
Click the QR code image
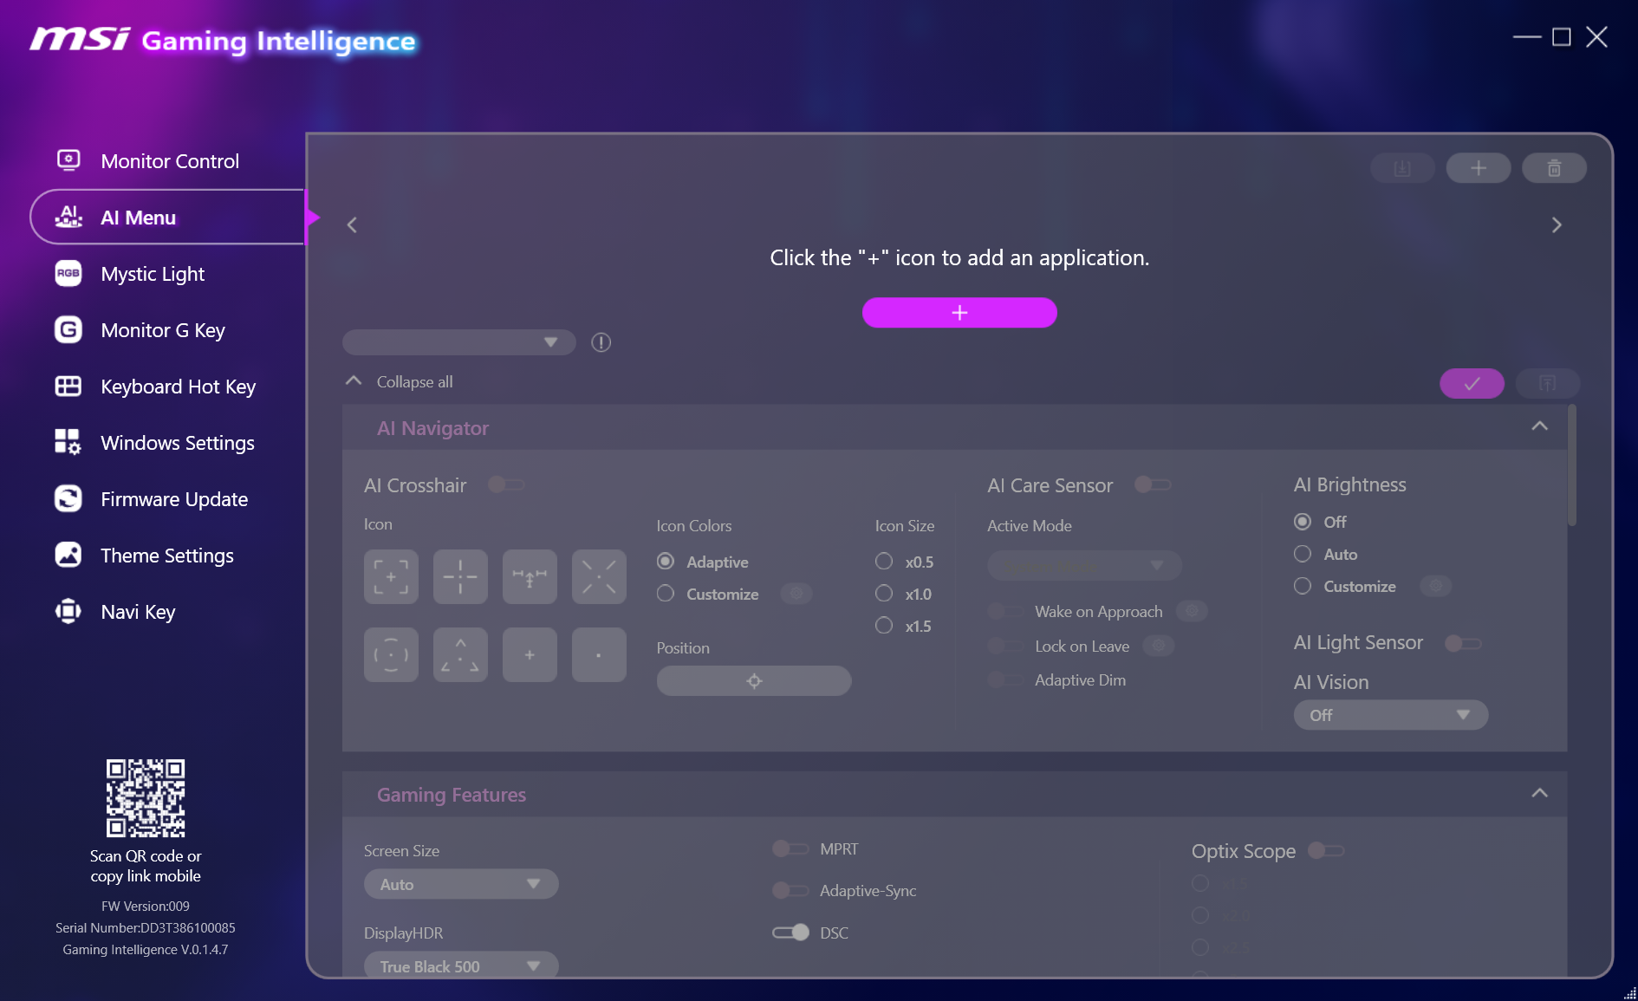click(146, 798)
